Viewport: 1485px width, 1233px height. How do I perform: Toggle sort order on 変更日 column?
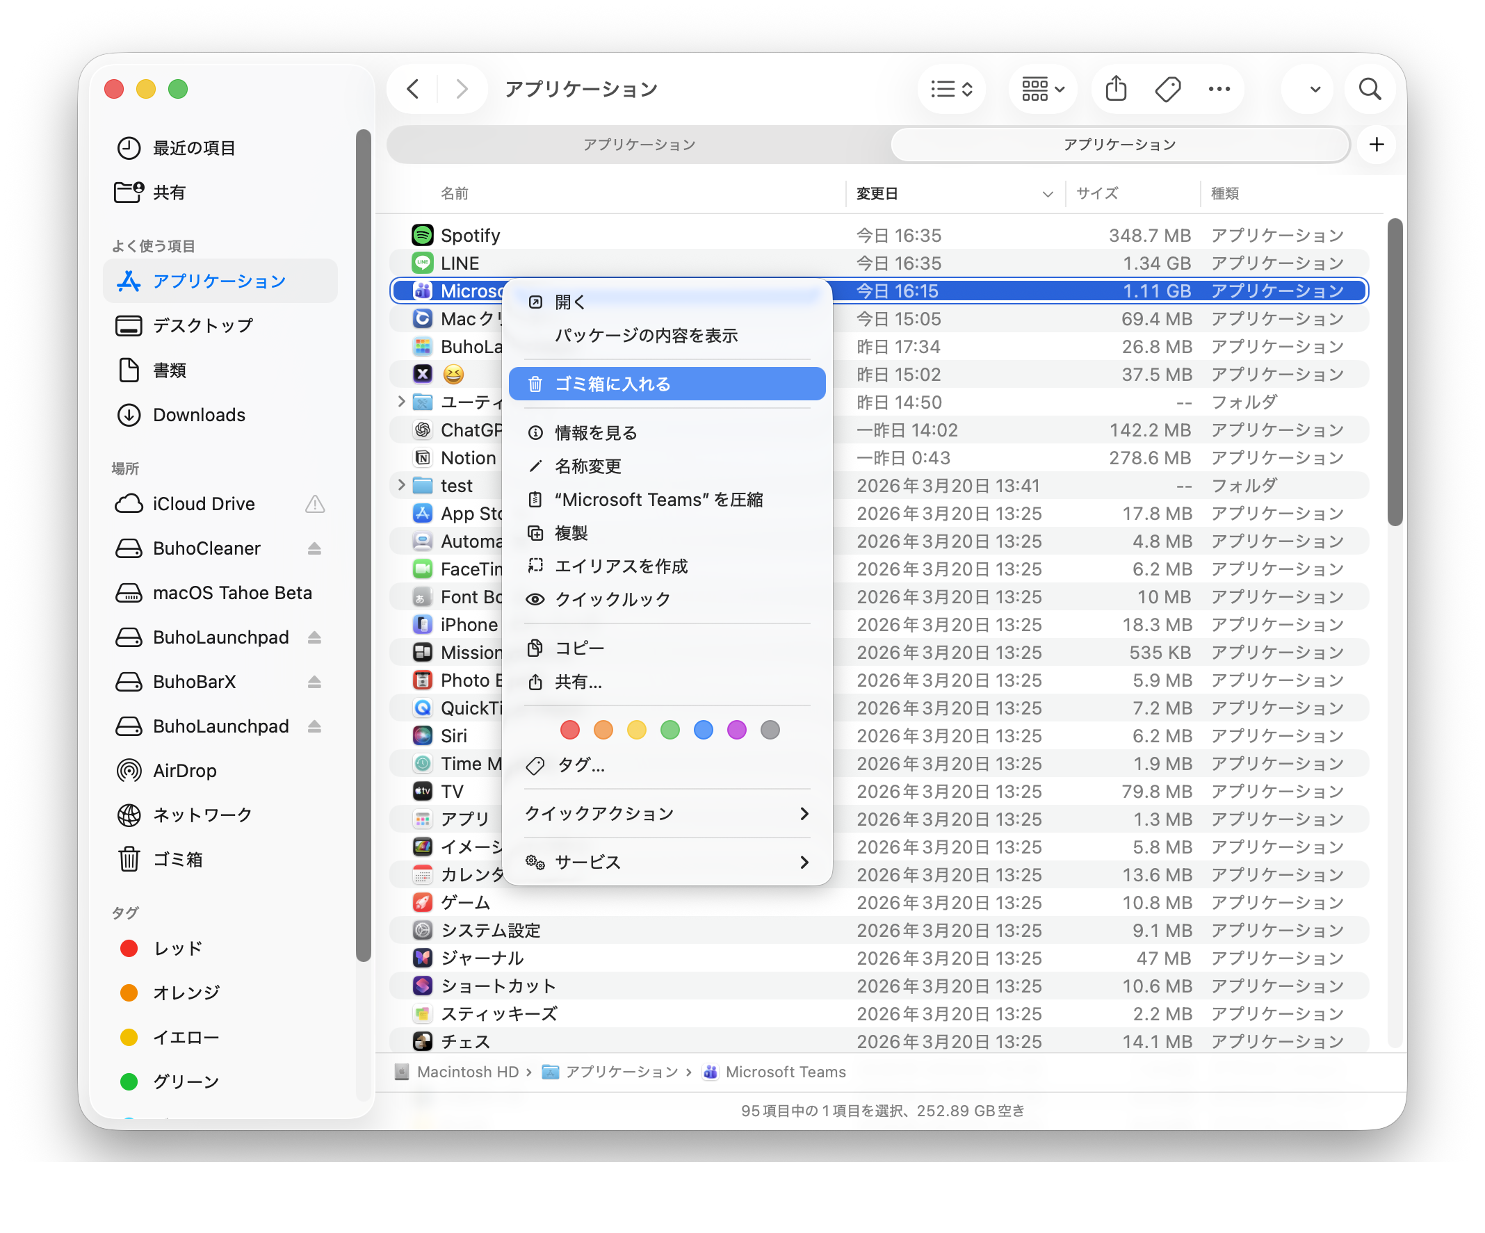point(955,193)
